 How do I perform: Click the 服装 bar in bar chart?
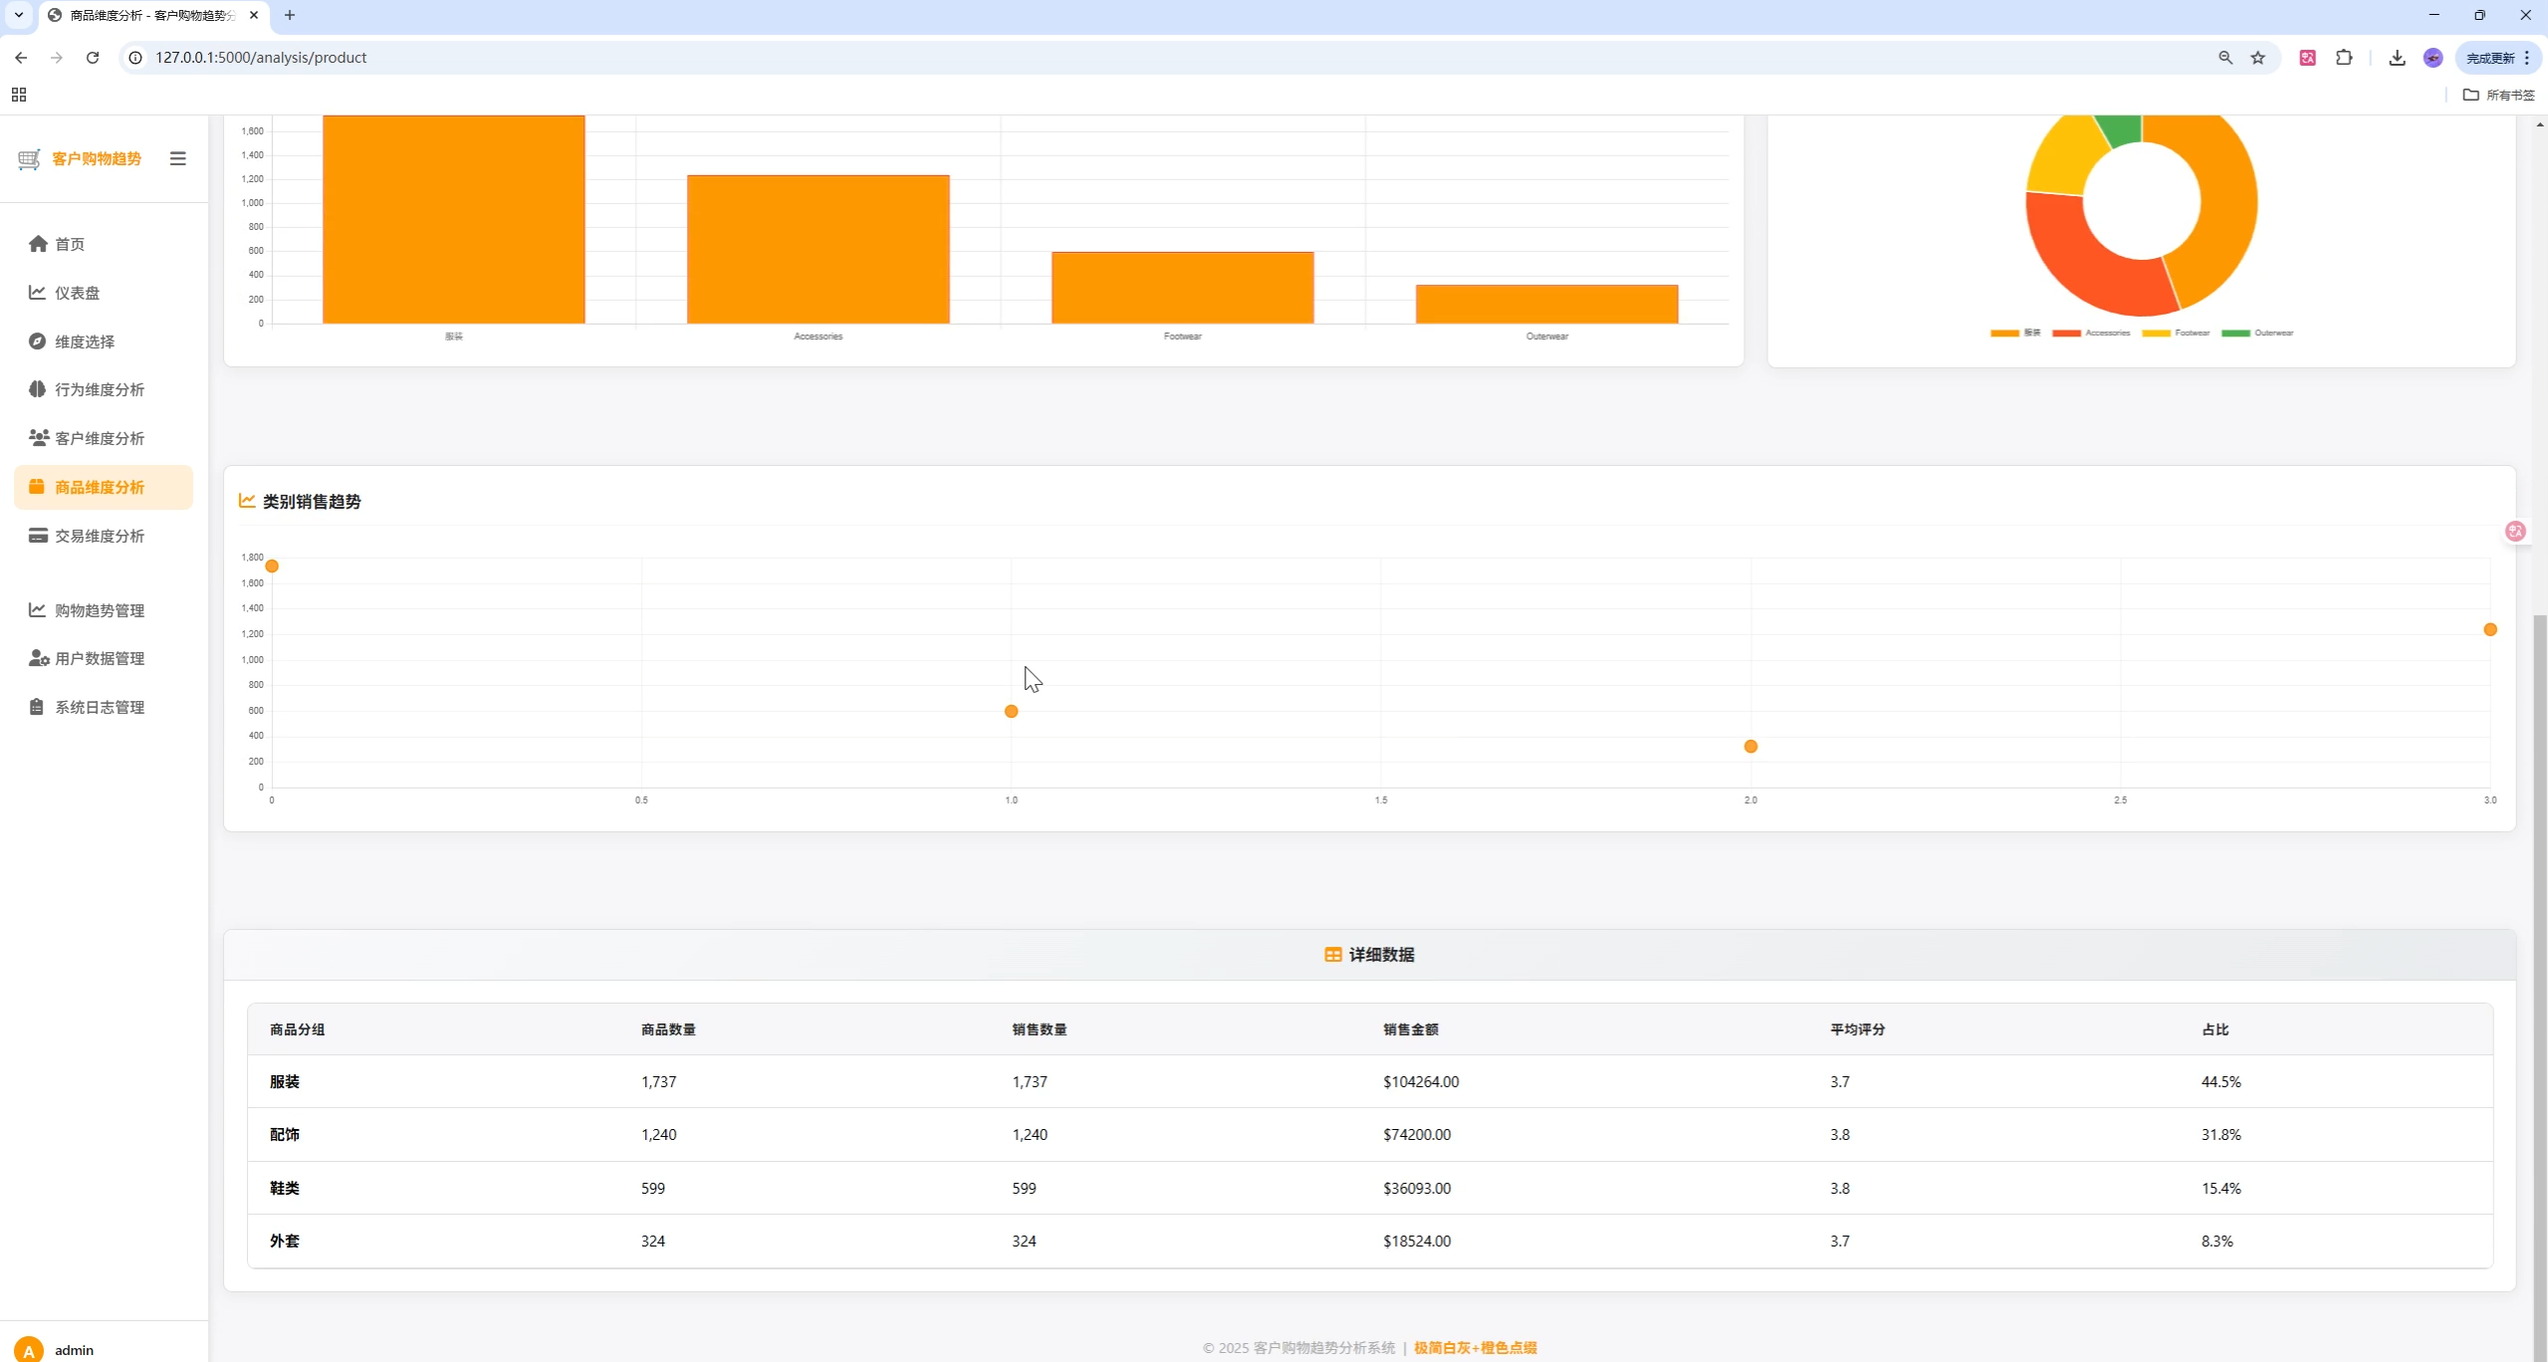(x=454, y=219)
